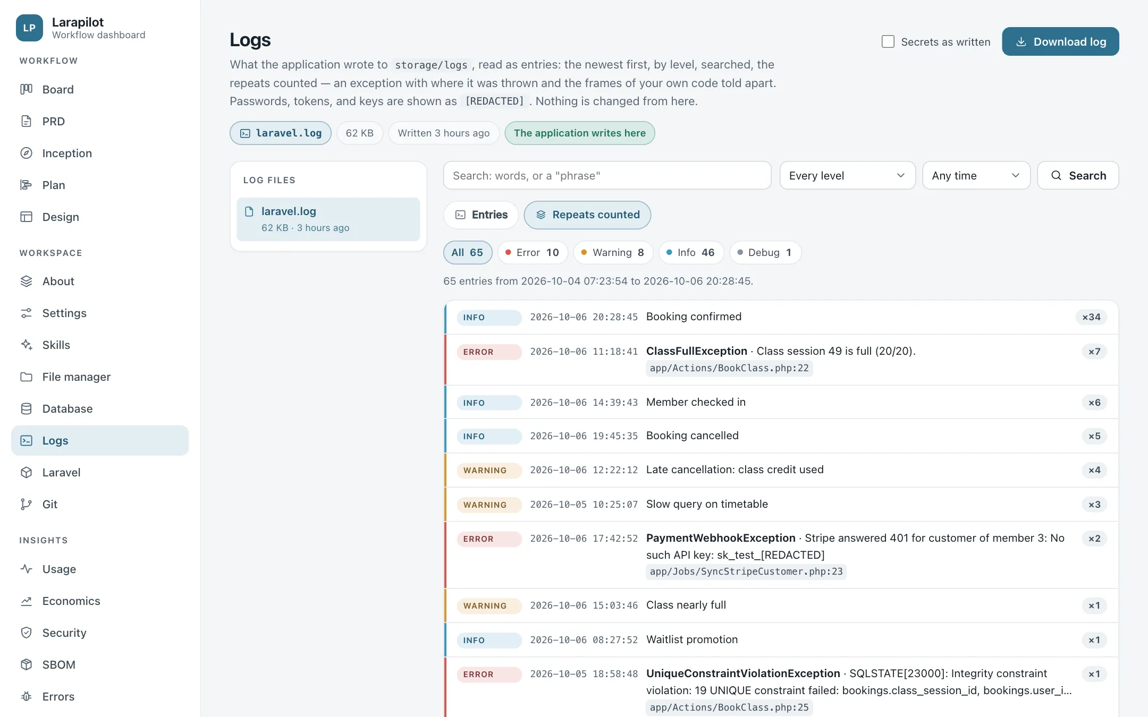The image size is (1148, 717).
Task: Open the Booking confirmed log entry
Action: click(x=781, y=317)
